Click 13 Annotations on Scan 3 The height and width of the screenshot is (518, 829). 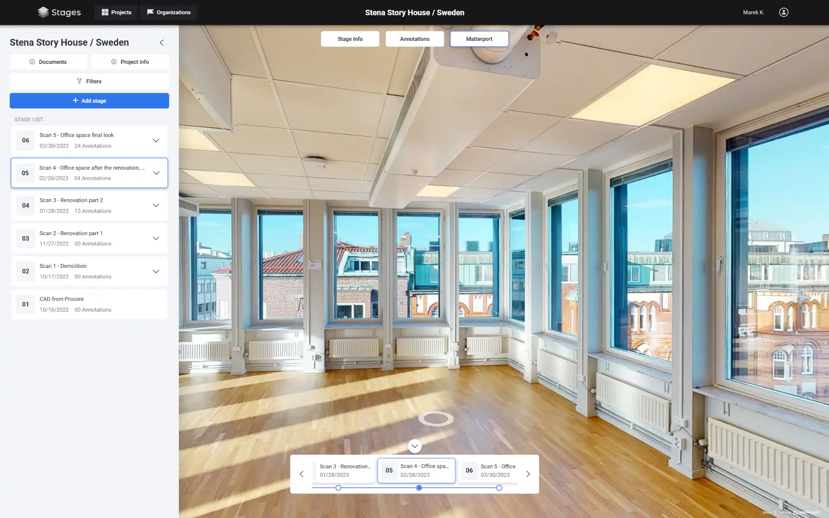coord(93,211)
